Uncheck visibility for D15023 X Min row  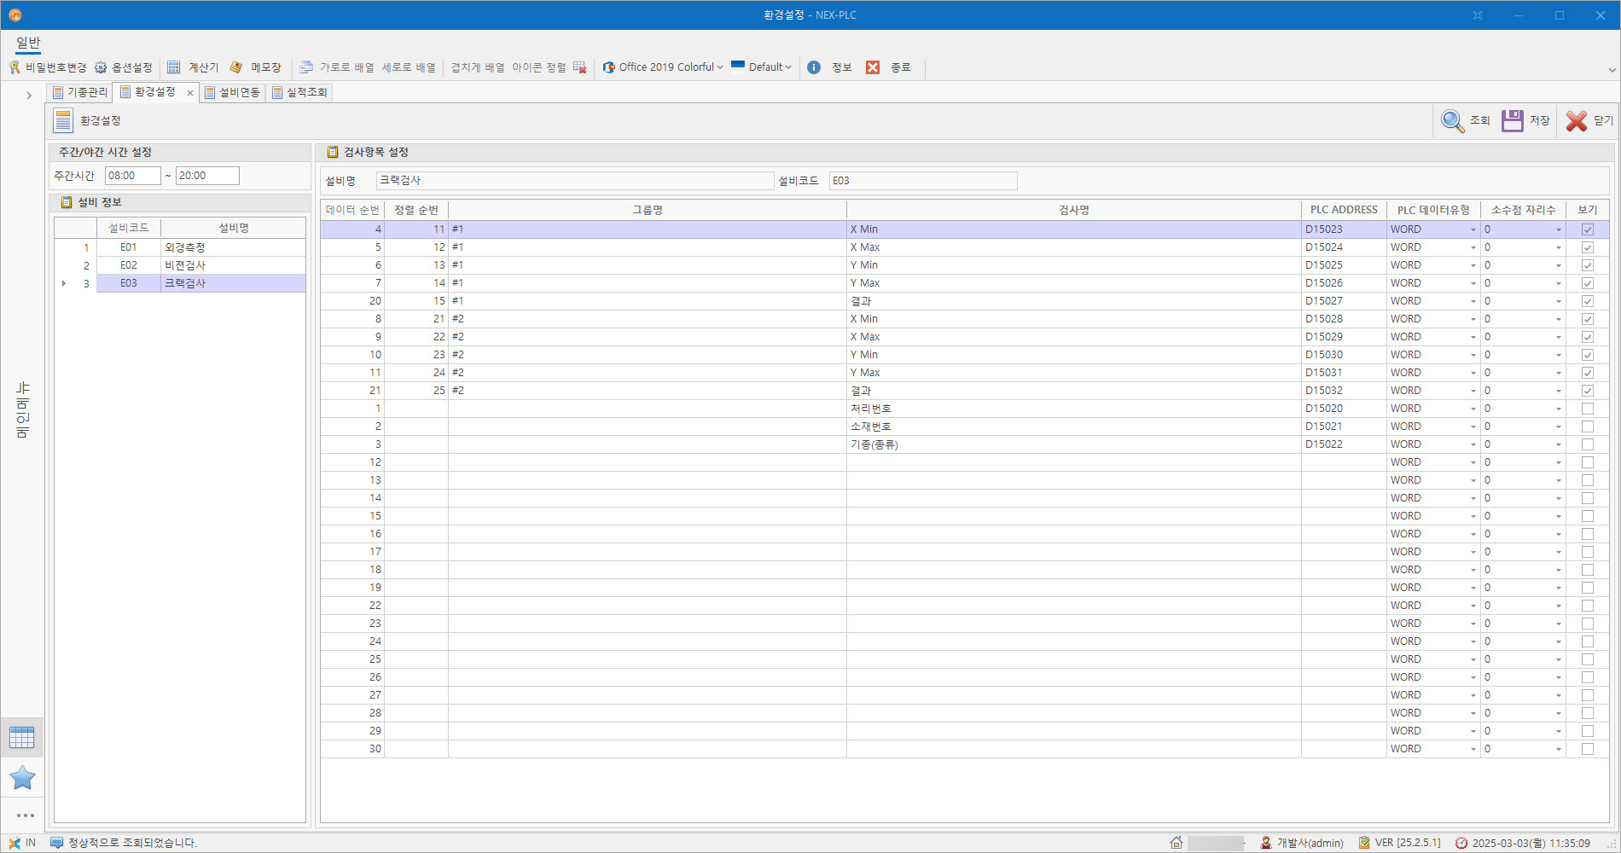click(1587, 229)
